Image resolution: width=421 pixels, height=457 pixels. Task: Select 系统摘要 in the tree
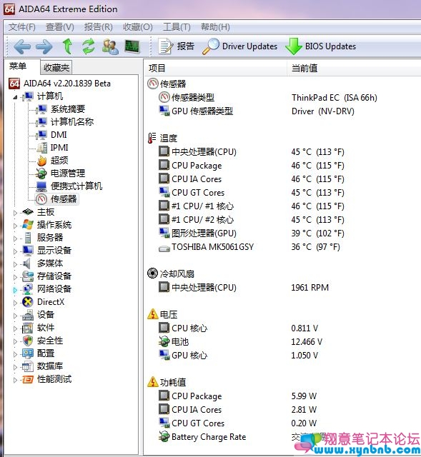68,109
